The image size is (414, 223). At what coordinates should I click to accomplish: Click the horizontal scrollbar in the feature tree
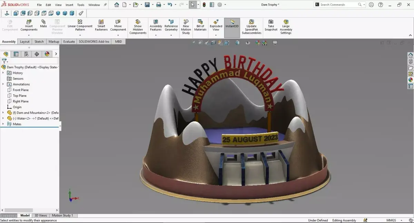click(x=19, y=210)
